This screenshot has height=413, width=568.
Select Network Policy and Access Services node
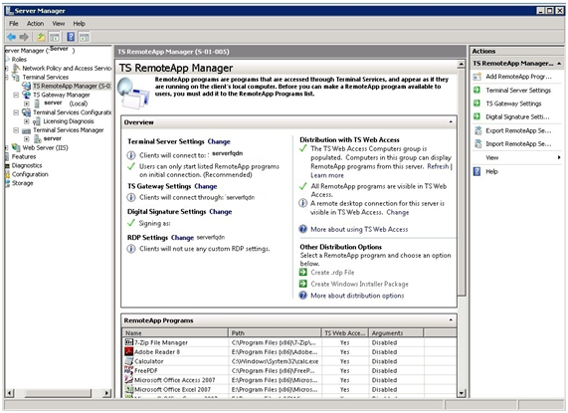[67, 68]
